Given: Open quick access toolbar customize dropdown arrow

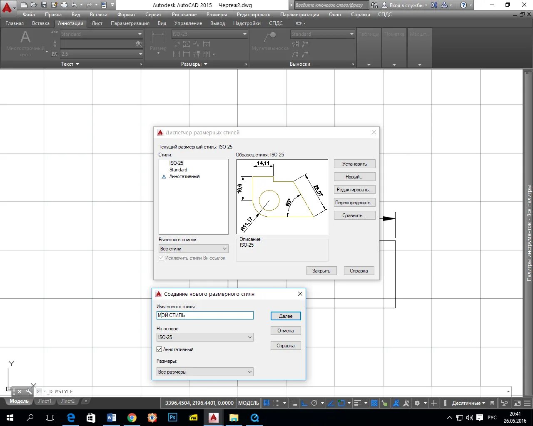Looking at the screenshot, I should [x=113, y=5].
